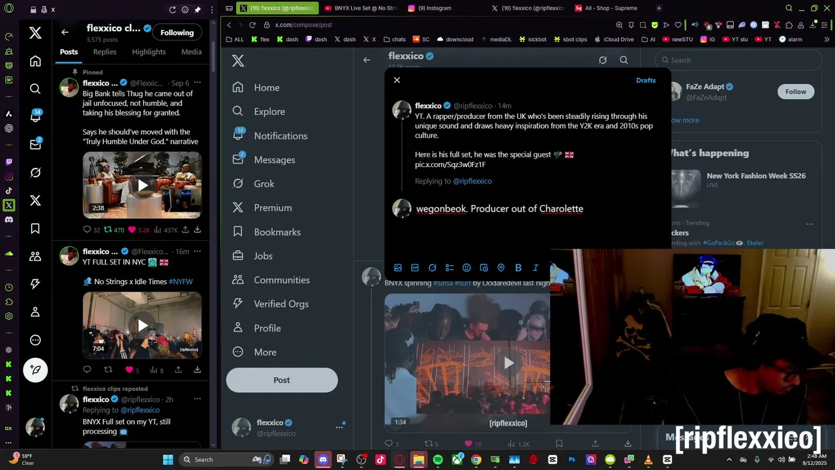Close the compose reply dialog
835x470 pixels.
pos(397,80)
